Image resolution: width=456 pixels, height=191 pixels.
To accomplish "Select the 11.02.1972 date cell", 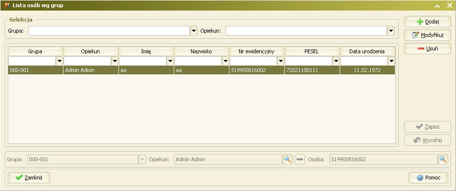I will (367, 70).
